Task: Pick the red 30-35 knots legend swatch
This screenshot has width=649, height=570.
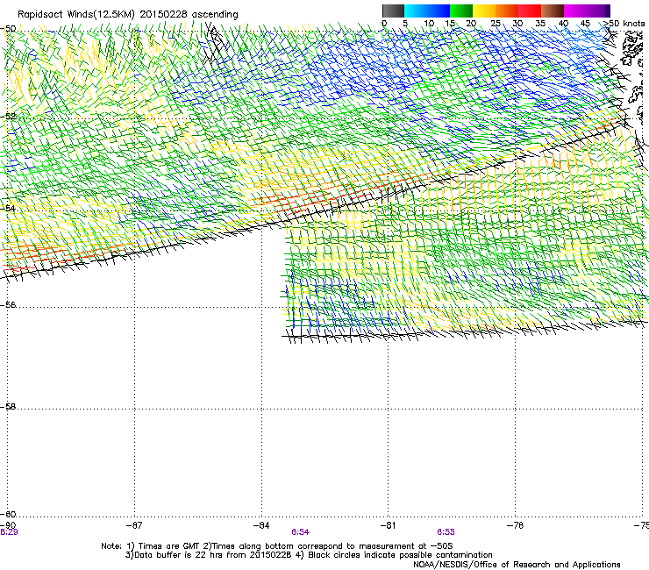Action: coord(530,11)
